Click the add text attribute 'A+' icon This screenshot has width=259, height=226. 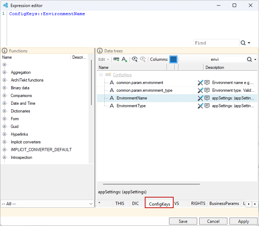pos(124,59)
